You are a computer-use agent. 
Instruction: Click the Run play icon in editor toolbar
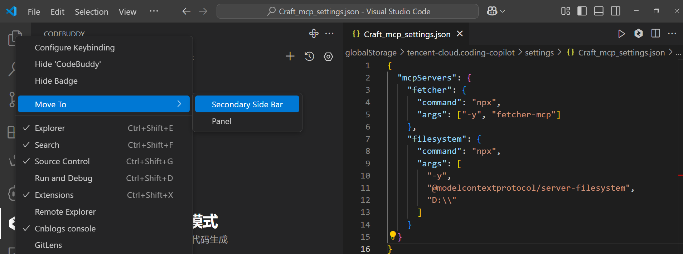(621, 34)
